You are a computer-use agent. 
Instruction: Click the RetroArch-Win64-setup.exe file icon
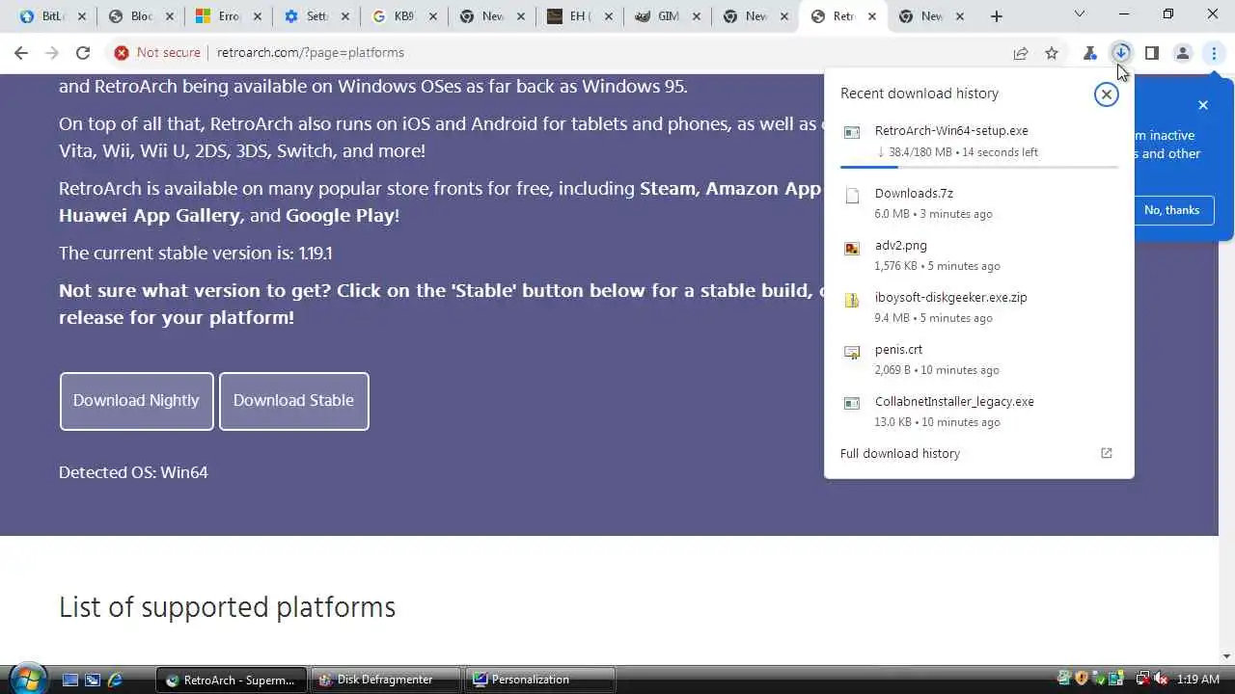click(x=851, y=132)
